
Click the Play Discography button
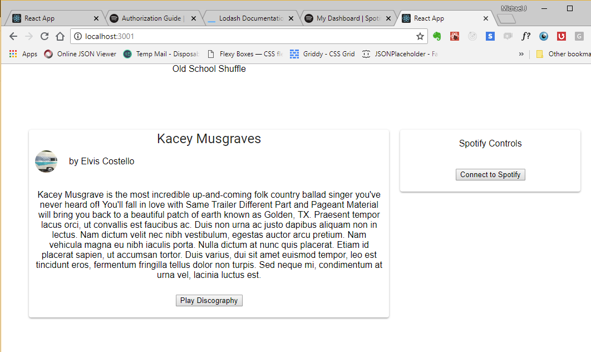click(209, 300)
